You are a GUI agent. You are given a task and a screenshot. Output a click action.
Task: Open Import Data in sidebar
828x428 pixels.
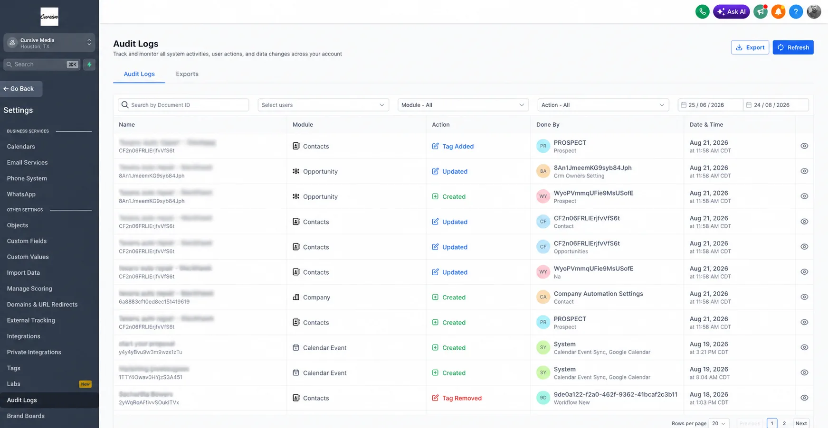(23, 273)
